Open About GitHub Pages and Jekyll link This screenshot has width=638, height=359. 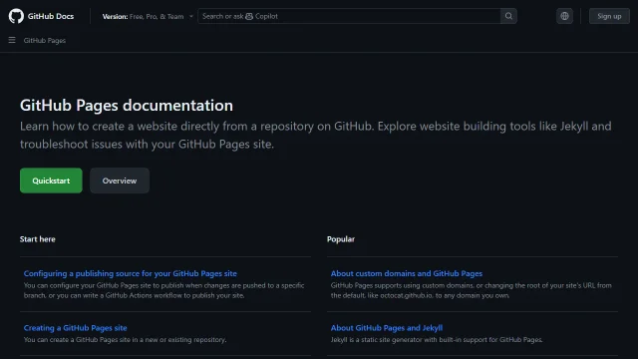tap(387, 328)
